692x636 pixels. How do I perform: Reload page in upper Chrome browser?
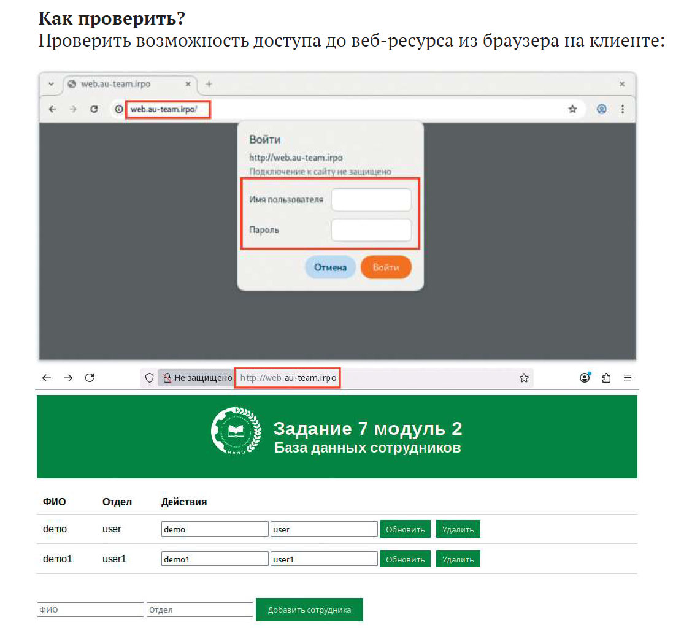click(94, 109)
